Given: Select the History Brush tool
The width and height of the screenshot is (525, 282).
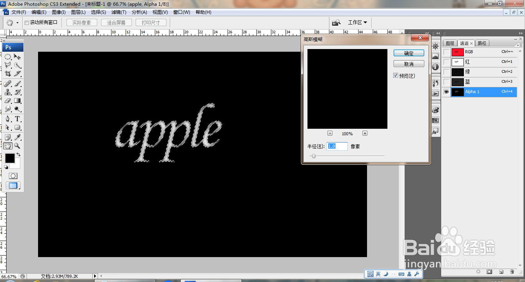Looking at the screenshot, I should tap(17, 92).
